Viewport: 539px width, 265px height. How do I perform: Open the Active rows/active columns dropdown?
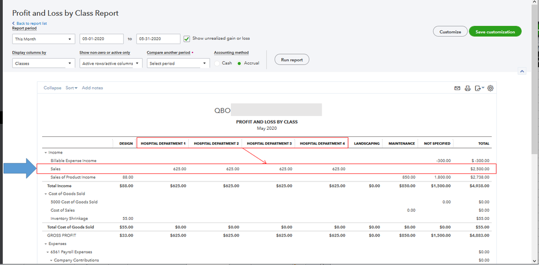pyautogui.click(x=111, y=63)
